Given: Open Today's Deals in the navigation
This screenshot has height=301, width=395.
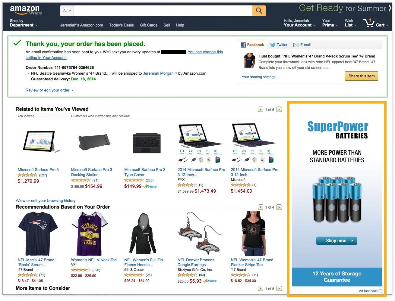Looking at the screenshot, I should click(x=121, y=25).
